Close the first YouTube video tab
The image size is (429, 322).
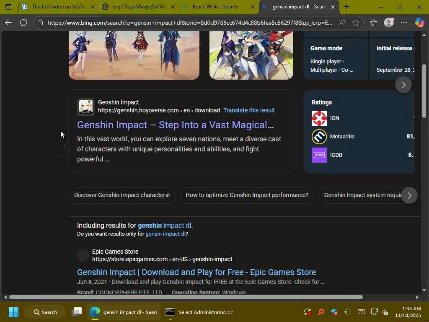click(93, 7)
